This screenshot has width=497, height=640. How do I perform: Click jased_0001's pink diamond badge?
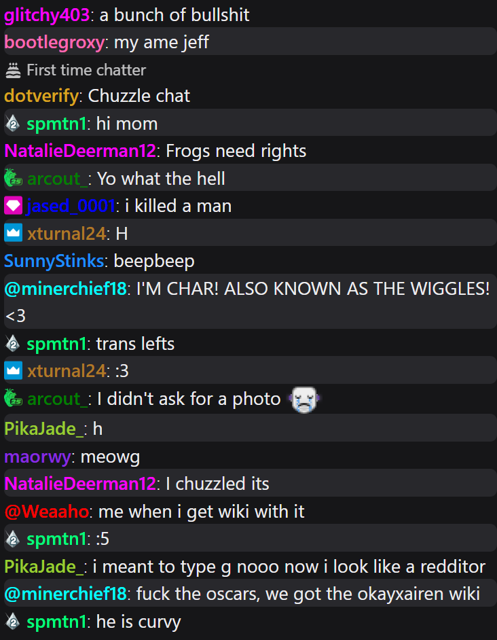pyautogui.click(x=13, y=205)
